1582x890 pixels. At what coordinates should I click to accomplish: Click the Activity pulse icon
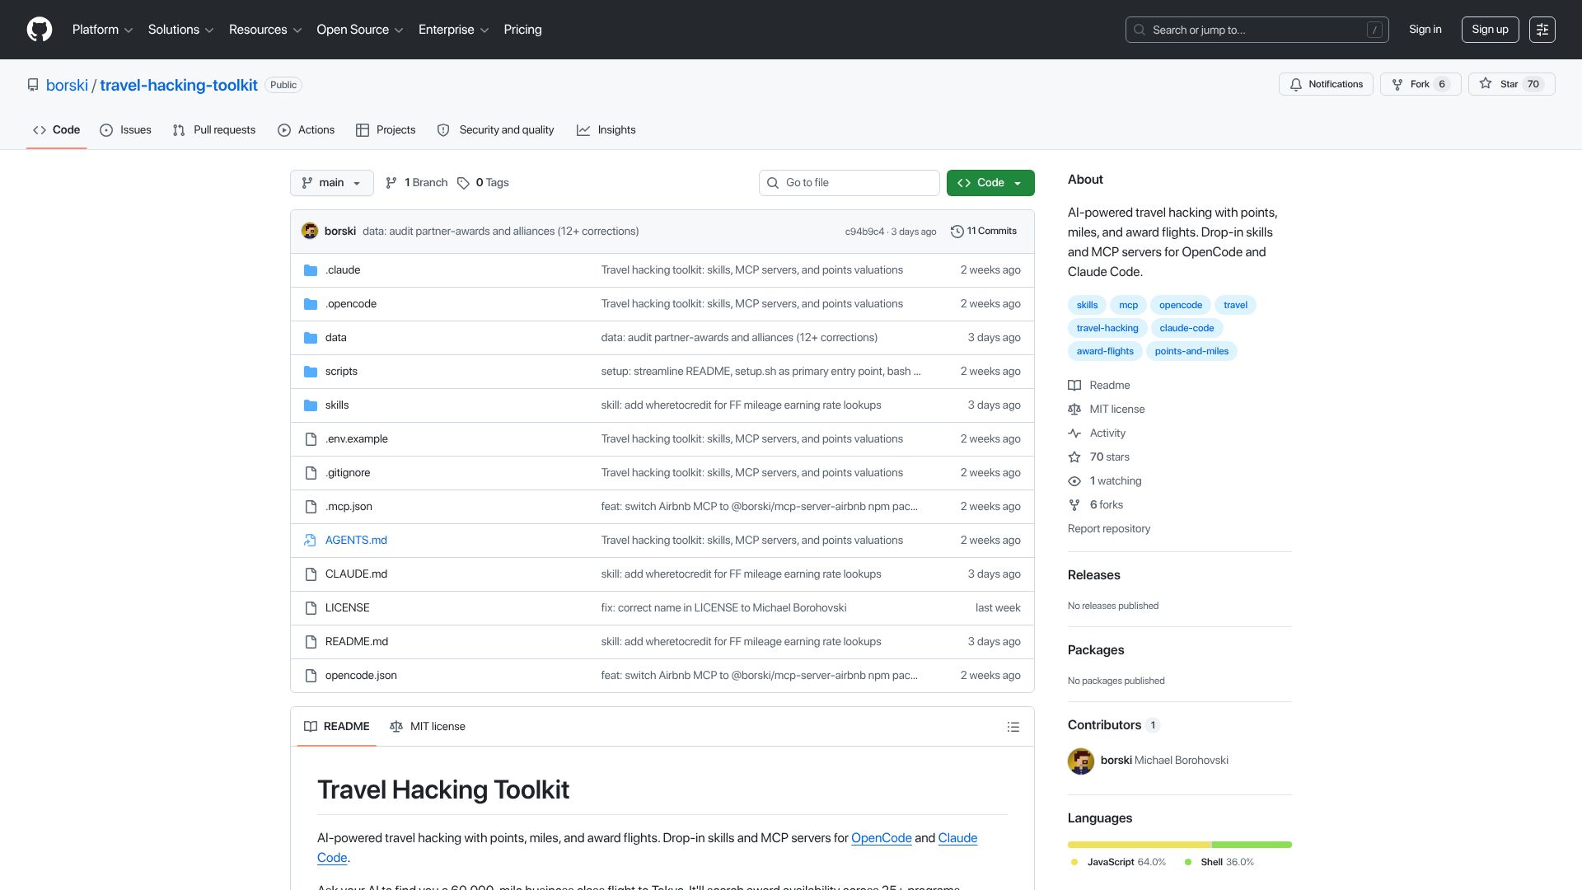[x=1074, y=433]
